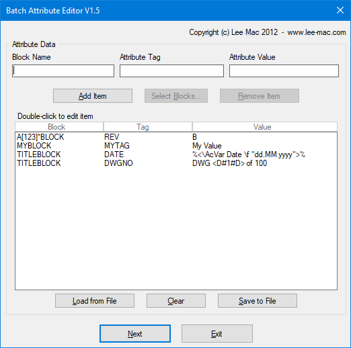The height and width of the screenshot is (348, 351).
Task: Clear the attribute list with Clear button
Action: [176, 301]
